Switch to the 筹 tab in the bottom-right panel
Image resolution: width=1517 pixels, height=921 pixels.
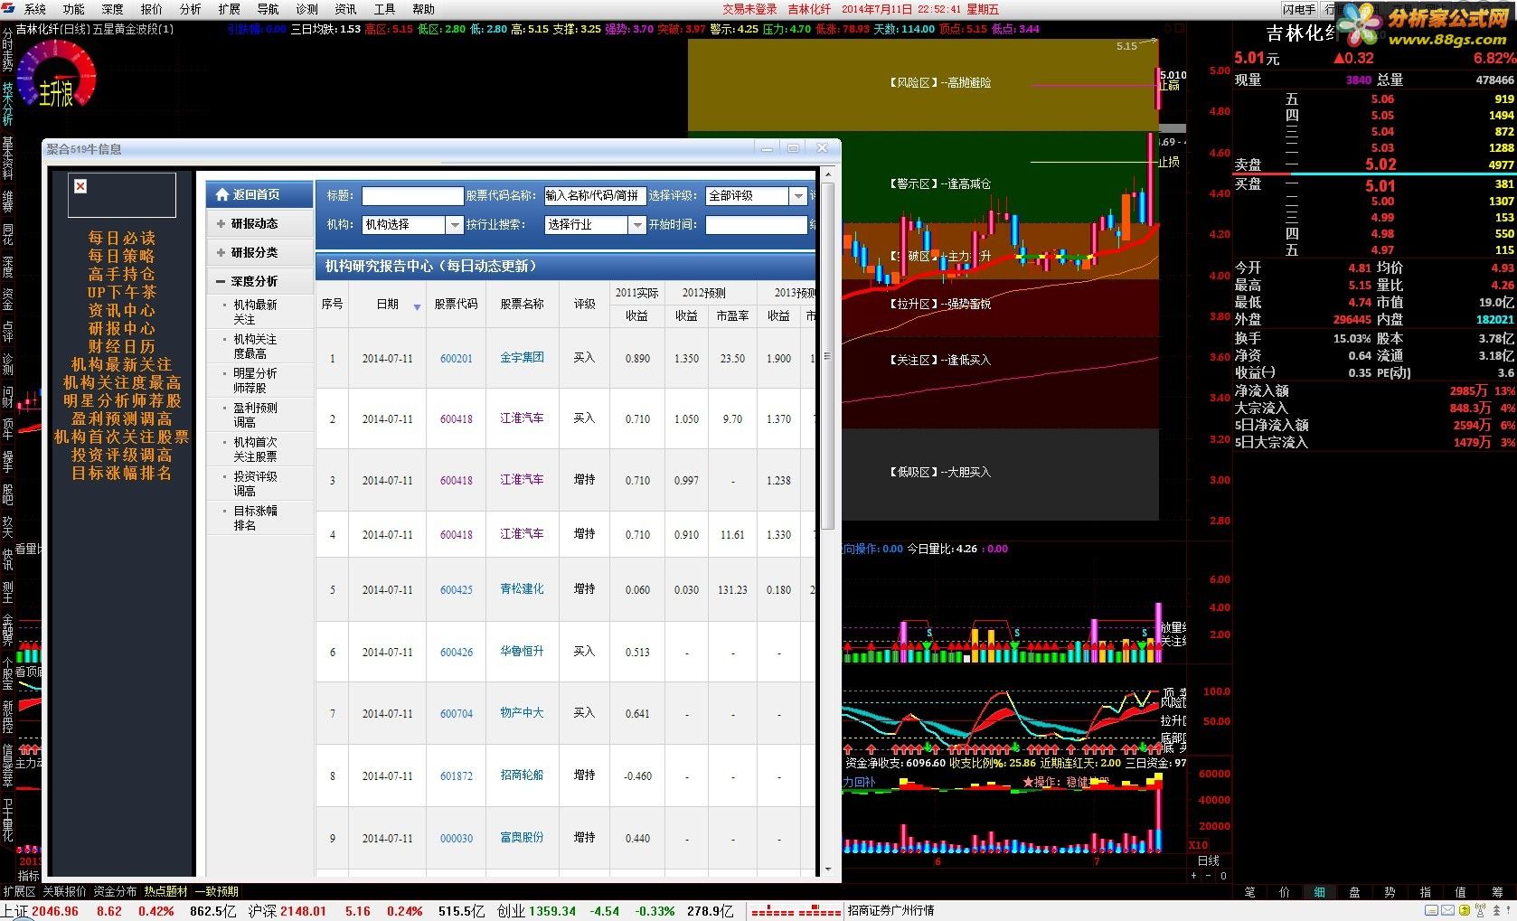1497,892
